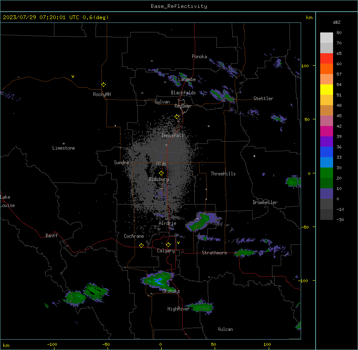
Task: Click the Drumheller label
Action: tap(265, 202)
